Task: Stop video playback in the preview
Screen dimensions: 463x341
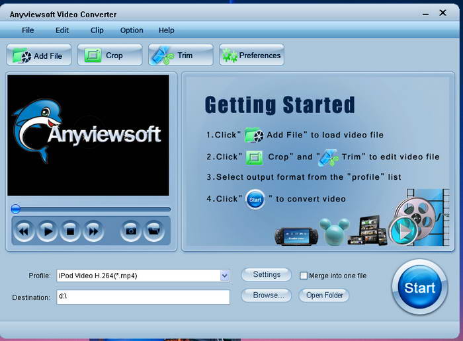Action: [x=70, y=231]
